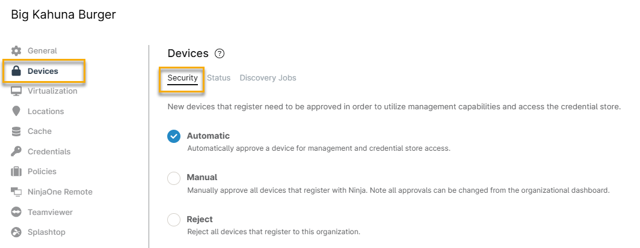Click the Cache database icon
This screenshot has width=640, height=248.
coord(16,132)
